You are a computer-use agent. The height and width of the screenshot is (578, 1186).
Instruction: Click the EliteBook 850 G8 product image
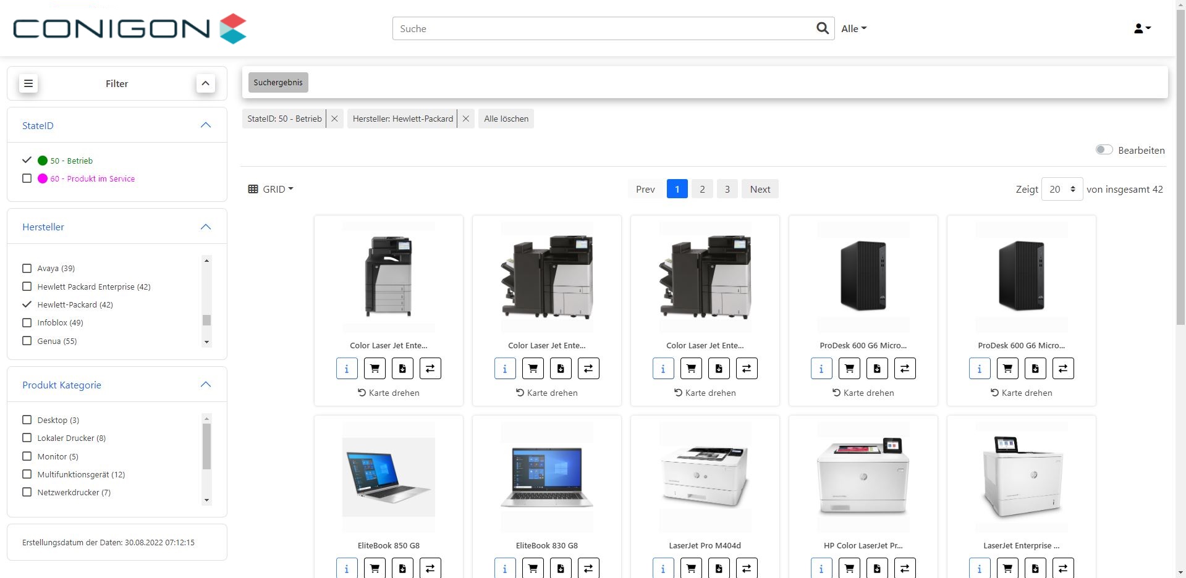pyautogui.click(x=389, y=477)
